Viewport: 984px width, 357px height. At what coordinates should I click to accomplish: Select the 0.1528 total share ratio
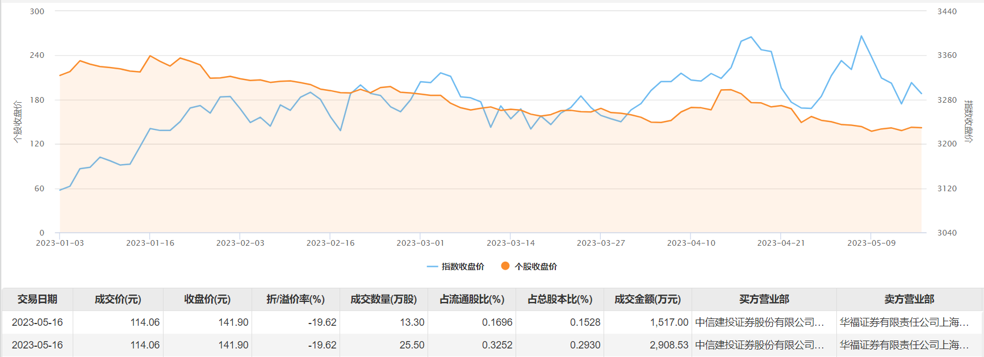coord(585,322)
